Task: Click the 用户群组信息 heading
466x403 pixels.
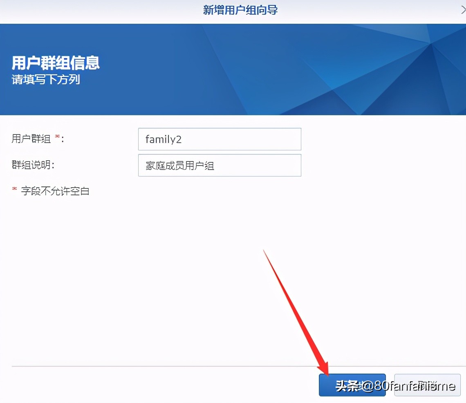Action: coord(56,64)
